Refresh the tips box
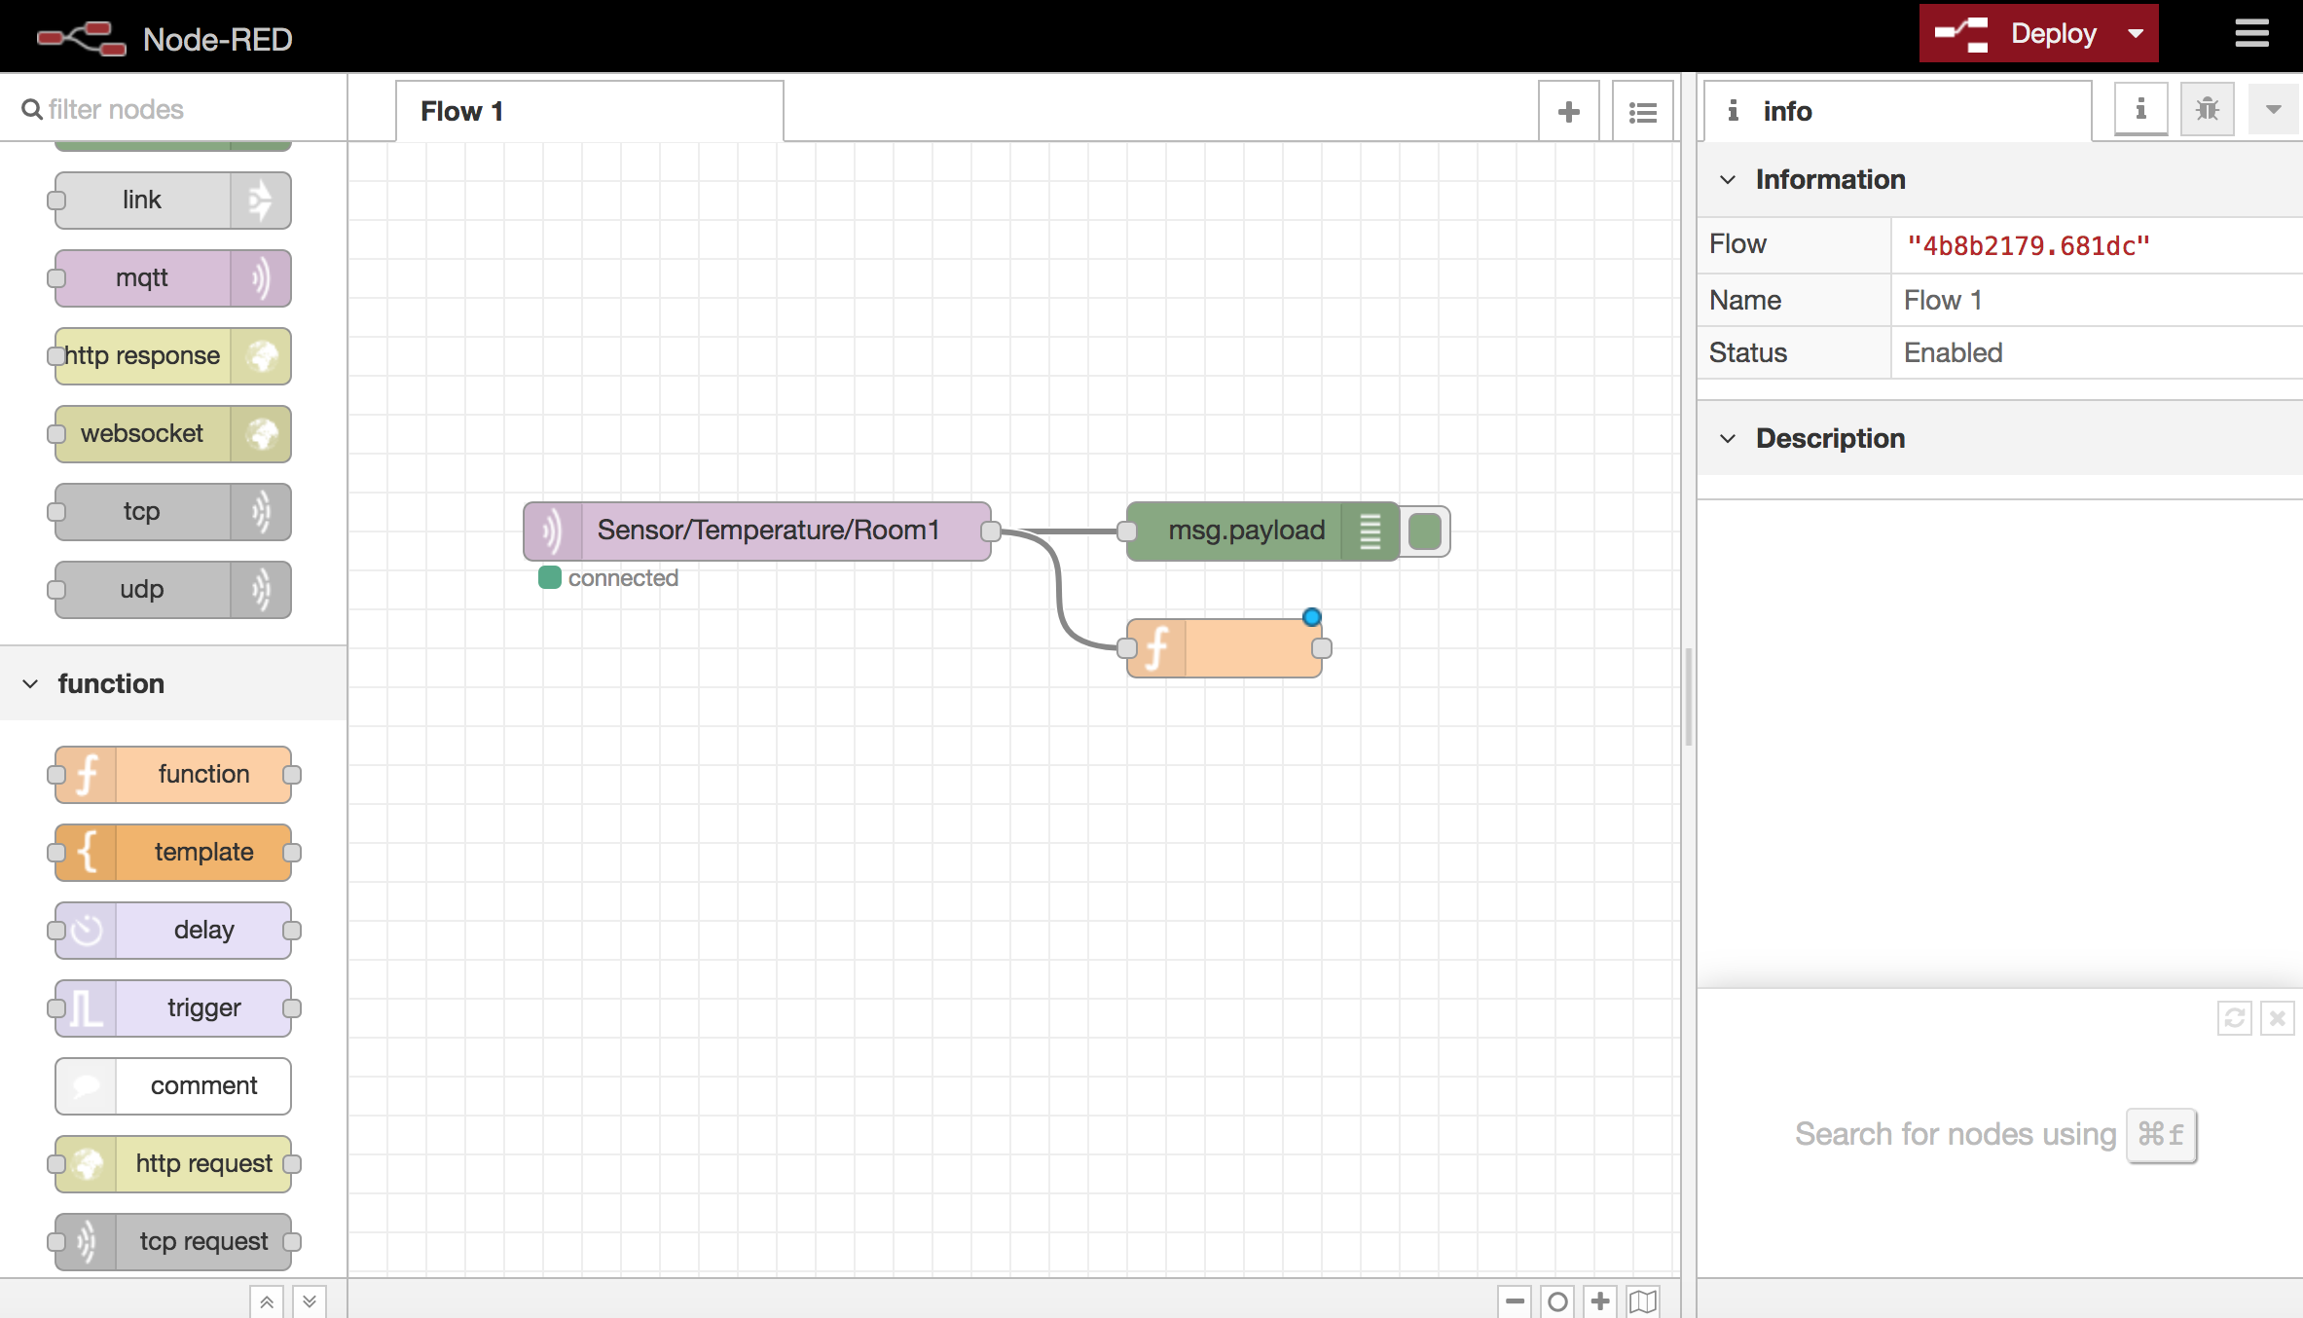The image size is (2303, 1318). tap(2234, 1018)
